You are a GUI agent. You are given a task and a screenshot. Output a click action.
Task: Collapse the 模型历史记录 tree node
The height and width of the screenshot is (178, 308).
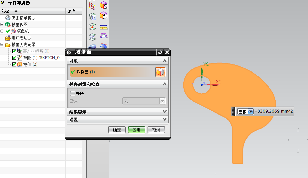pyautogui.click(x=2, y=44)
